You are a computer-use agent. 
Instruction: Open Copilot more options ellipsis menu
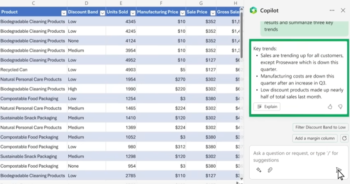(332, 11)
